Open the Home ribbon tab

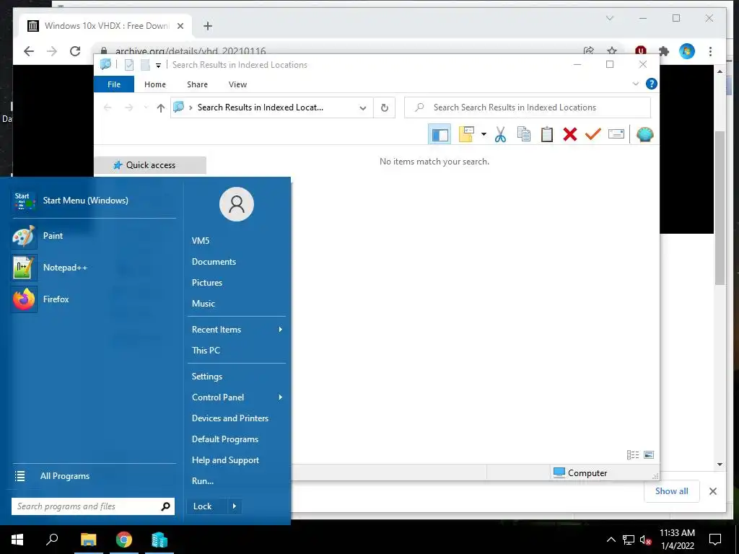point(155,84)
